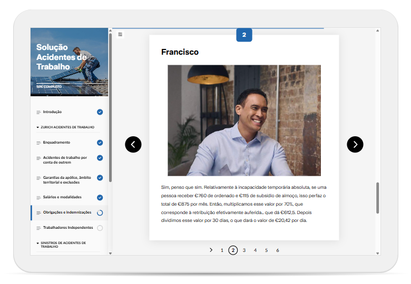Open Acidentes de trabalho por conta de outrem
Image resolution: width=411 pixels, height=284 pixels.
point(65,160)
